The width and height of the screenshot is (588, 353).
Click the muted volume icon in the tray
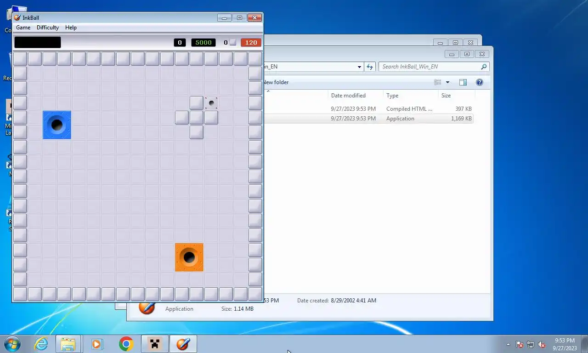pyautogui.click(x=542, y=344)
